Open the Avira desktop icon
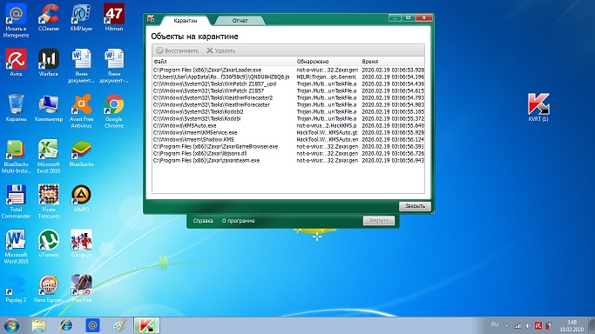 16,63
